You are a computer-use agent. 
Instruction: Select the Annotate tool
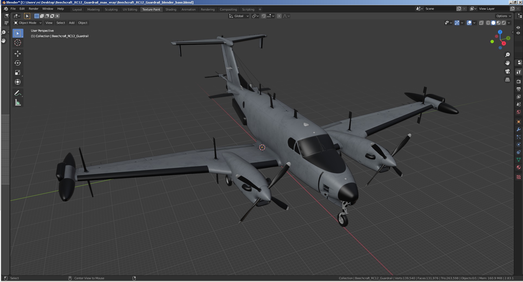18,93
